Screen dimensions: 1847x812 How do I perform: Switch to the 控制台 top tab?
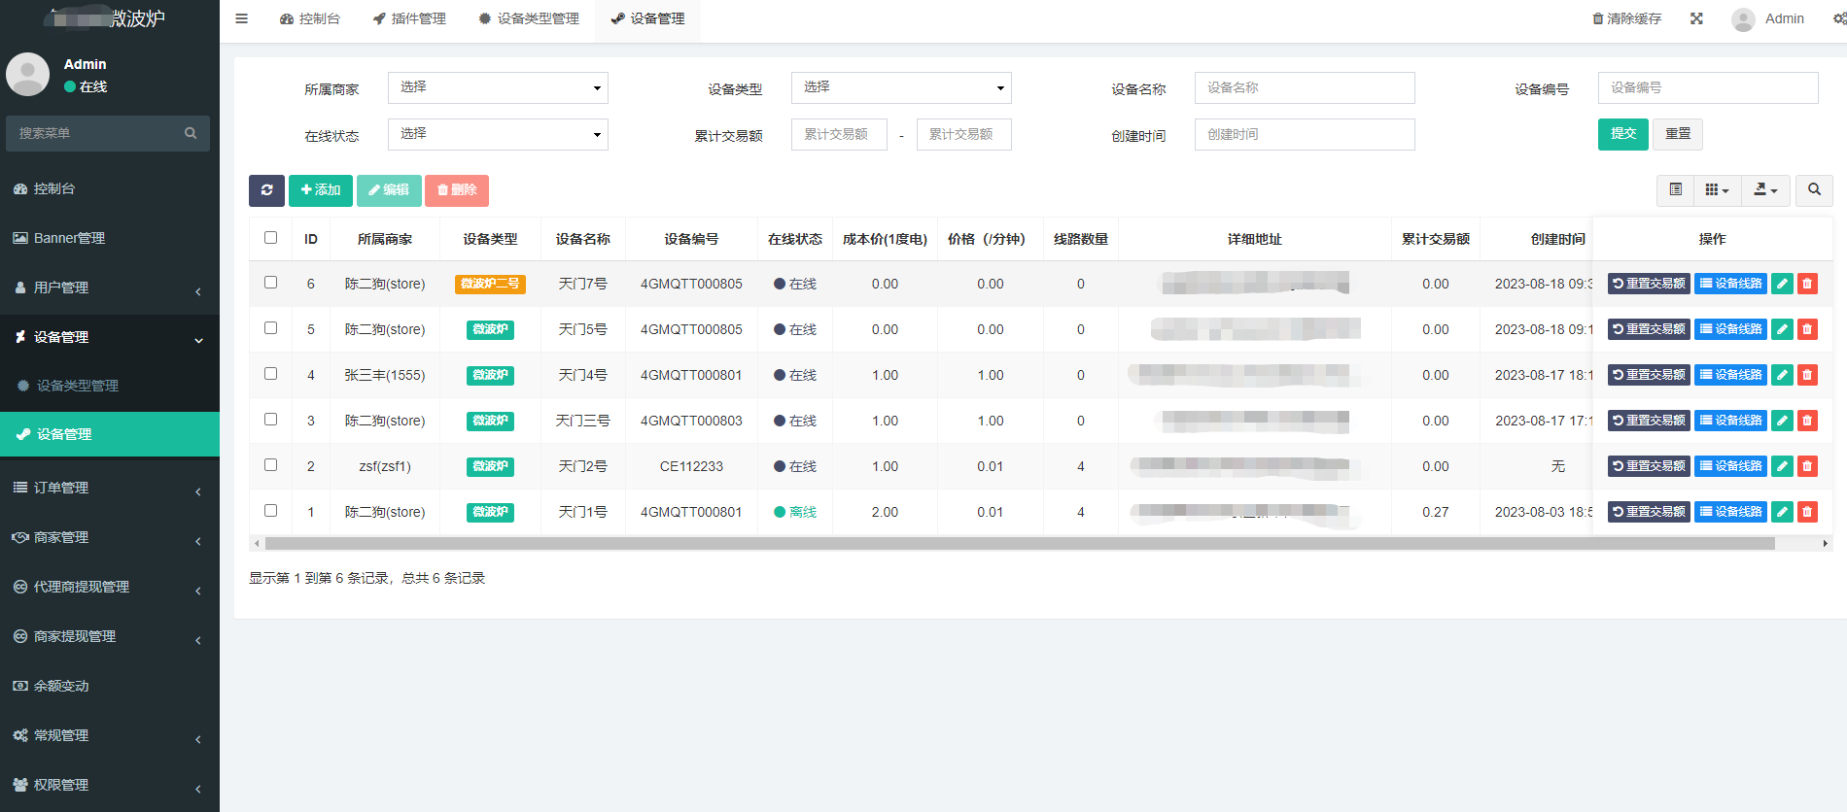point(310,18)
